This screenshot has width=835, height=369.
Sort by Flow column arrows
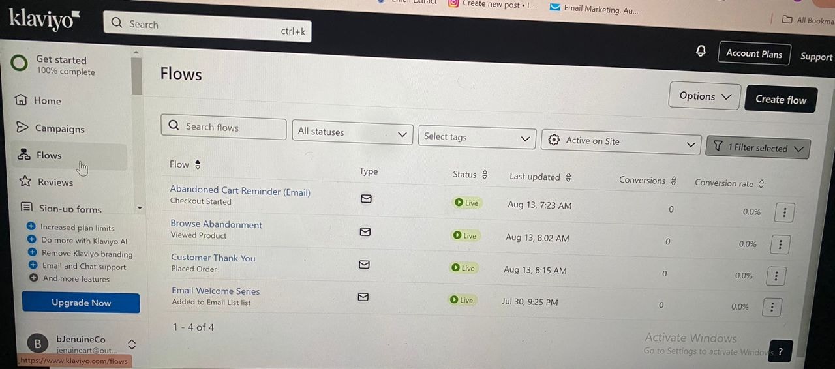(x=198, y=164)
